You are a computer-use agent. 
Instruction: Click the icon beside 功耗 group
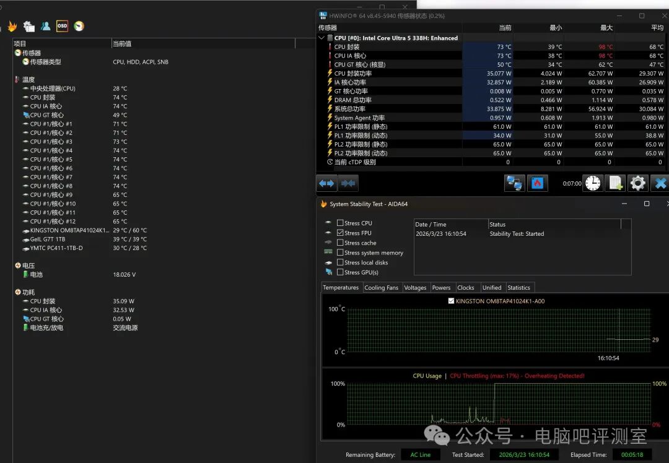(x=17, y=292)
